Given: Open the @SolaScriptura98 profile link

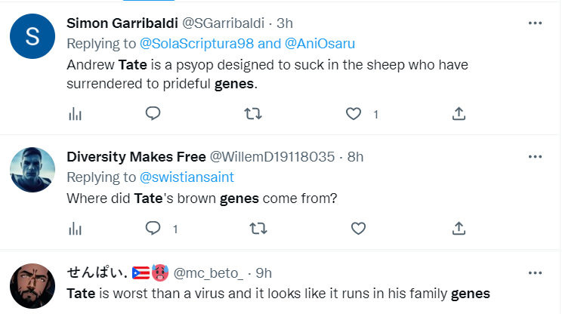Looking at the screenshot, I should click(196, 44).
